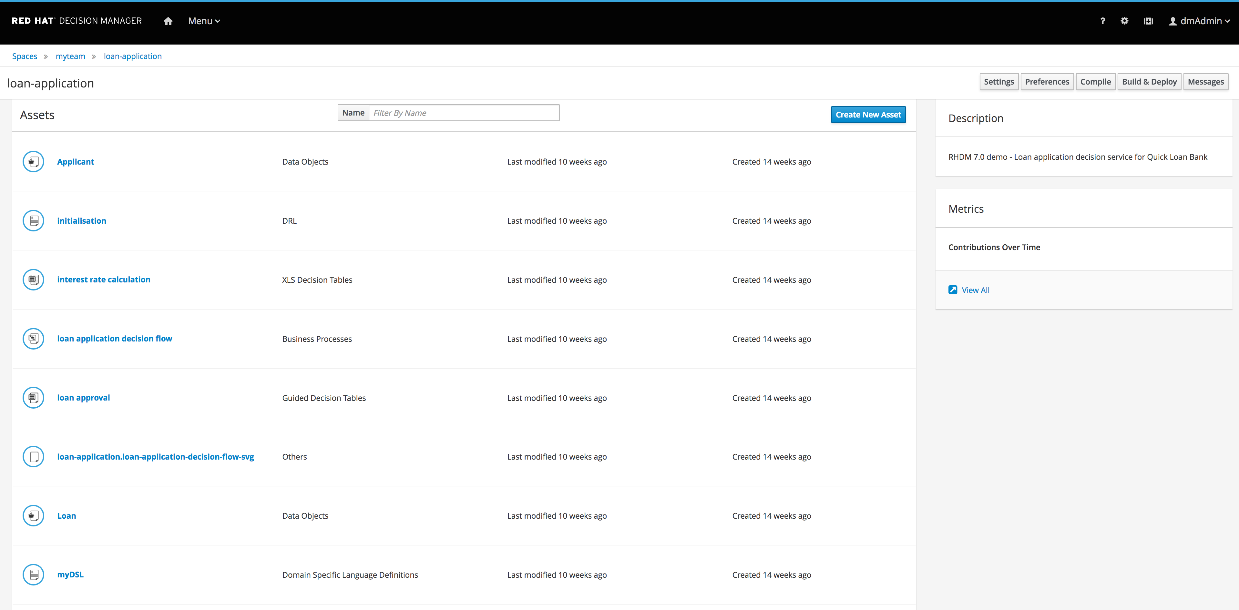Open the Settings tab
This screenshot has width=1239, height=610.
click(x=998, y=82)
